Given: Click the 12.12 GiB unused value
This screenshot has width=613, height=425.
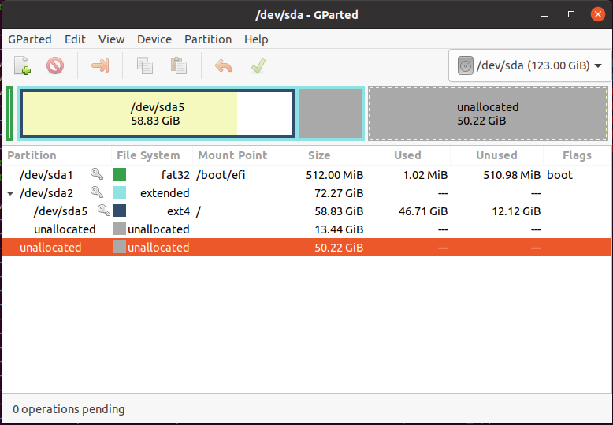Looking at the screenshot, I should coord(516,211).
